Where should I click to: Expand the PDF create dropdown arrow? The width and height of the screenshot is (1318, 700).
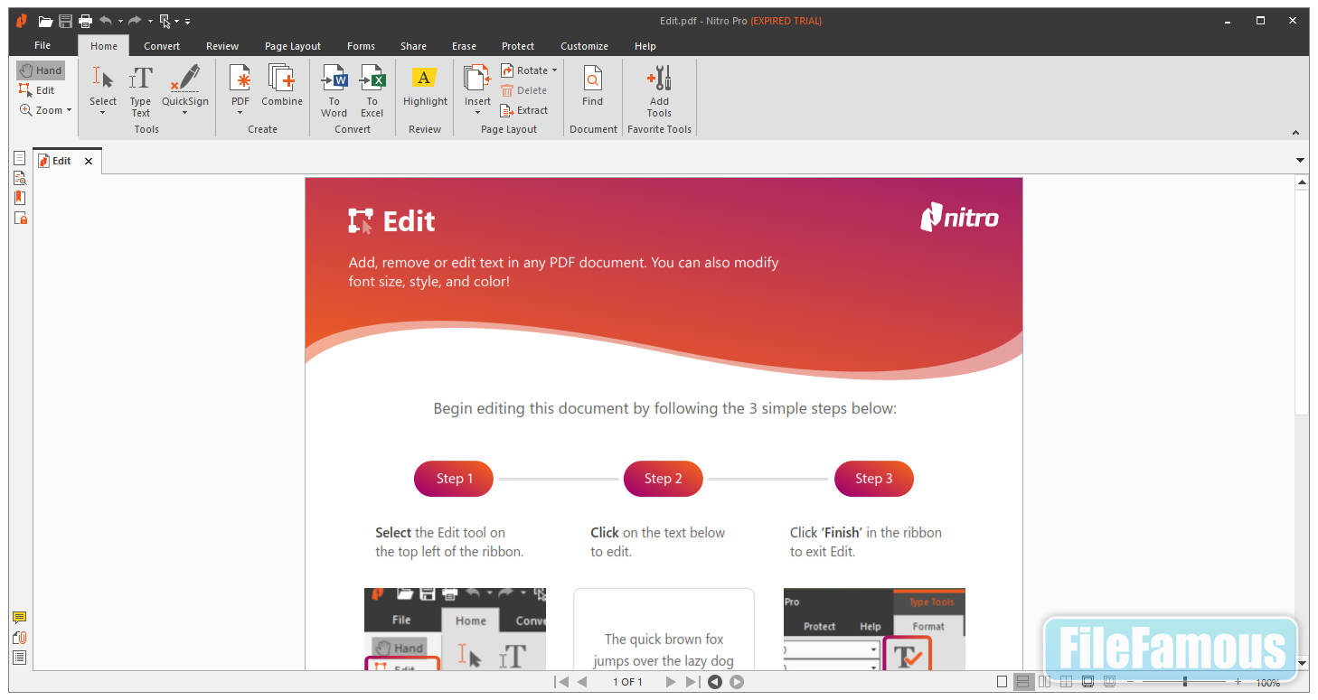pos(240,113)
